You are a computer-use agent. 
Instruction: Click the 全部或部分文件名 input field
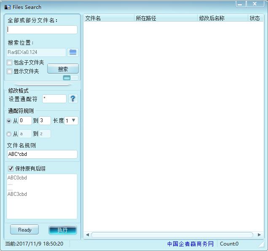tap(42, 30)
